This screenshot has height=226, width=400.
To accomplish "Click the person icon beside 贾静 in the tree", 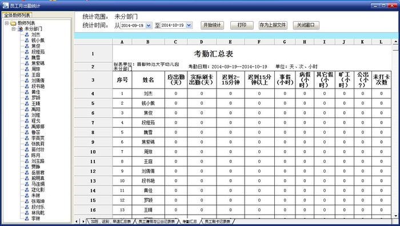I will (x=27, y=167).
